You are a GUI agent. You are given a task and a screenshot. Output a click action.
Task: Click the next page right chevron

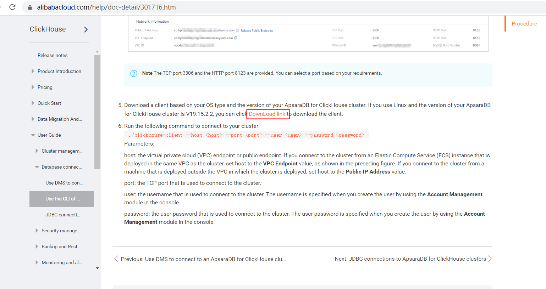pos(490,259)
